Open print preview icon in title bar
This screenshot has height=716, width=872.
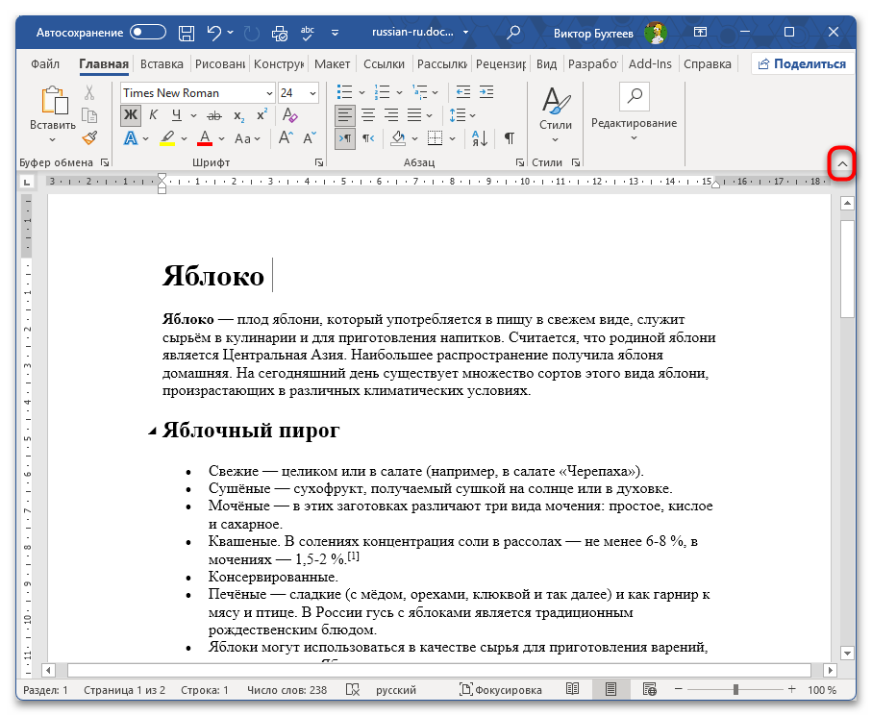pyautogui.click(x=280, y=34)
